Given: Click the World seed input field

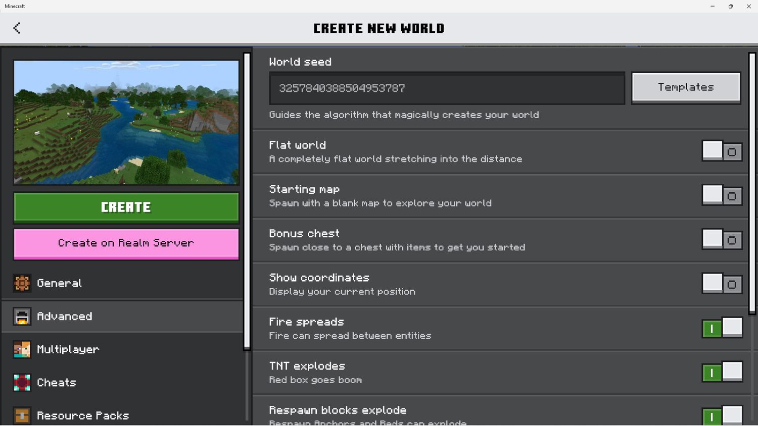Looking at the screenshot, I should point(447,88).
